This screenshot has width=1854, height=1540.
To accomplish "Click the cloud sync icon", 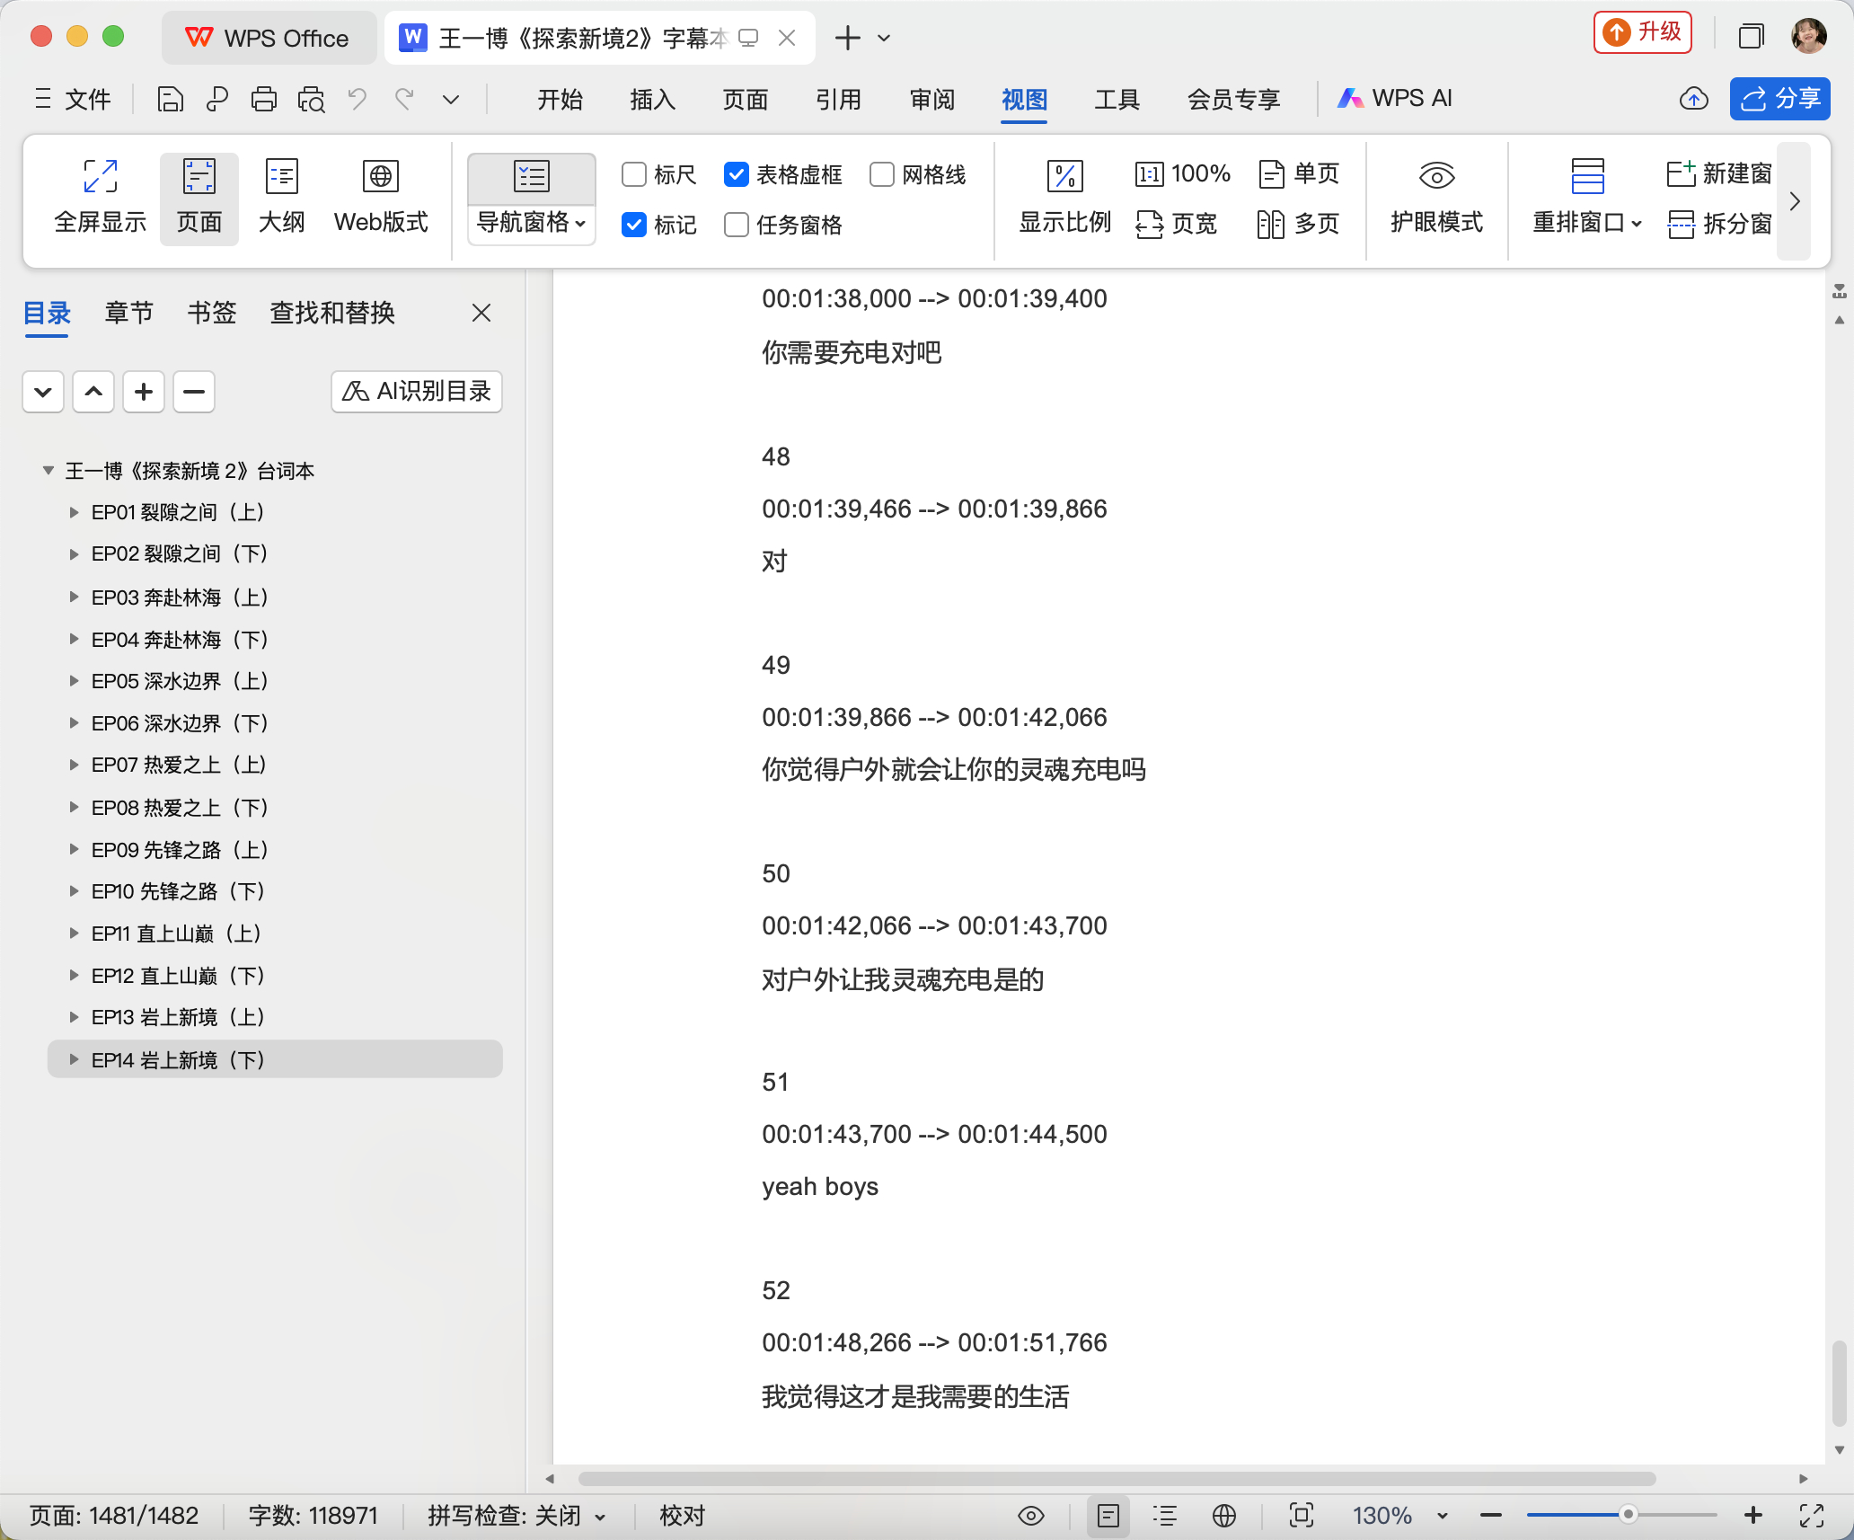I will (1693, 99).
